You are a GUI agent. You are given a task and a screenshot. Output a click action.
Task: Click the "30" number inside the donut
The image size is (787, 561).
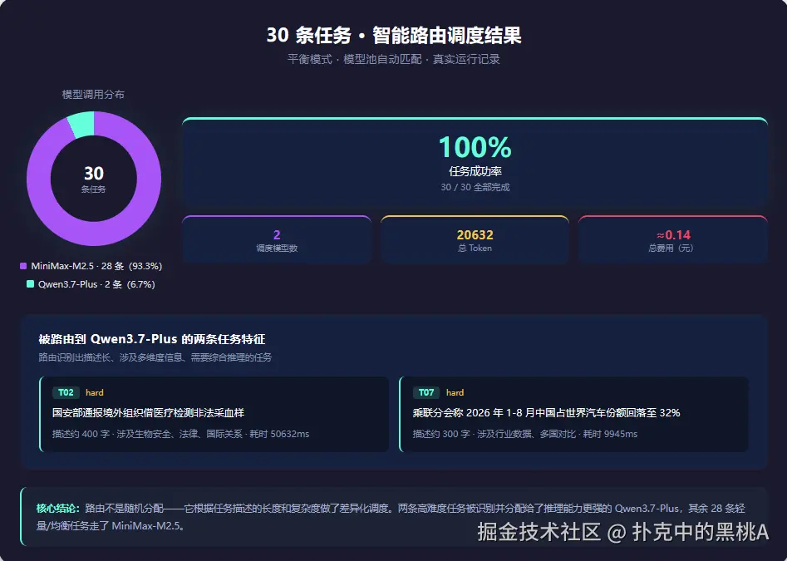(x=94, y=173)
